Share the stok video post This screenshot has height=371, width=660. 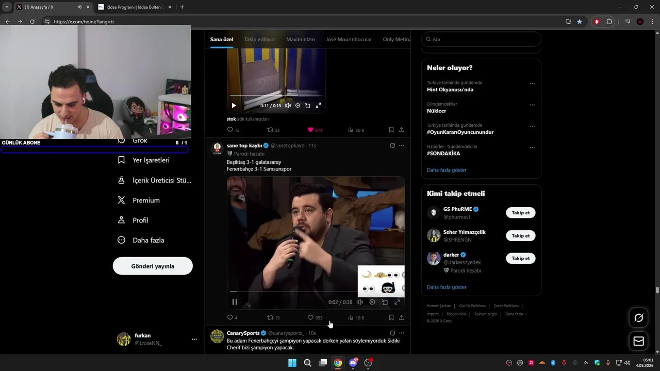402,130
